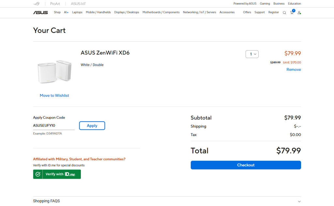Open the Support link in header
Screen dimensions: 334x206
tap(260, 12)
